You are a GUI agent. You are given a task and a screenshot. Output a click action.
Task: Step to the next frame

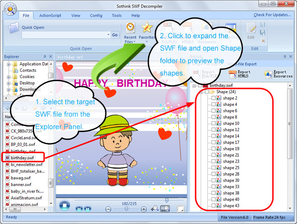point(87,208)
